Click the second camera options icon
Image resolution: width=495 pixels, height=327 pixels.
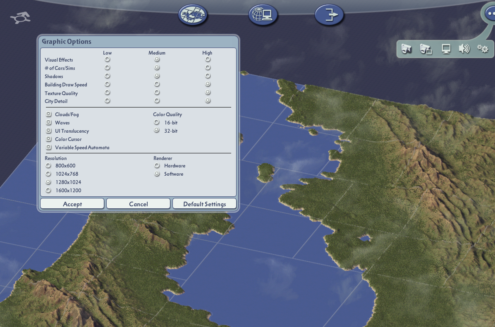[426, 49]
